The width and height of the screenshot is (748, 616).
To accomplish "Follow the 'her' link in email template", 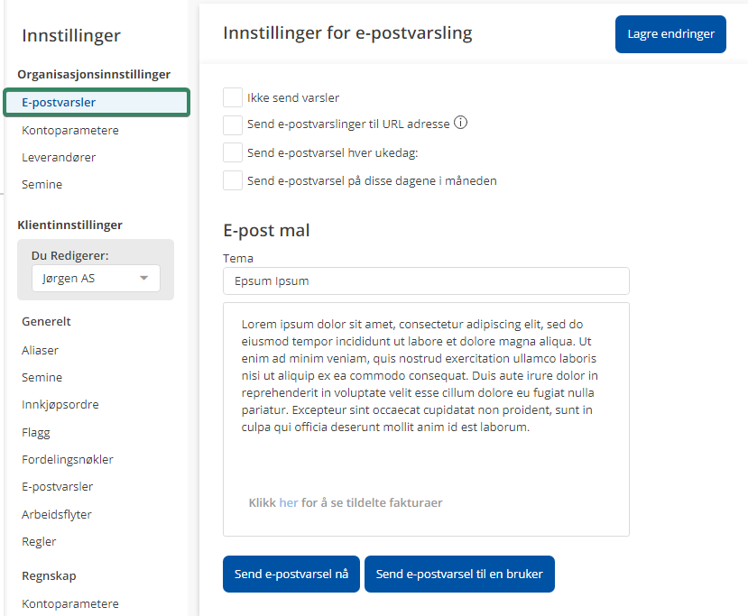I will (289, 502).
